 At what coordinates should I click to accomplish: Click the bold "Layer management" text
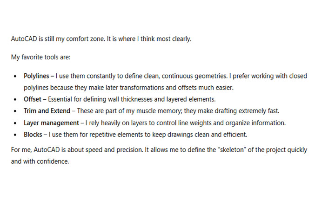pyautogui.click(x=51, y=123)
